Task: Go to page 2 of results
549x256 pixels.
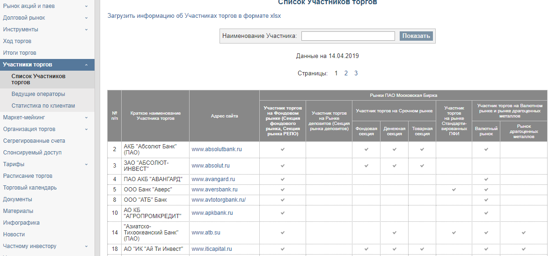Action: click(346, 73)
